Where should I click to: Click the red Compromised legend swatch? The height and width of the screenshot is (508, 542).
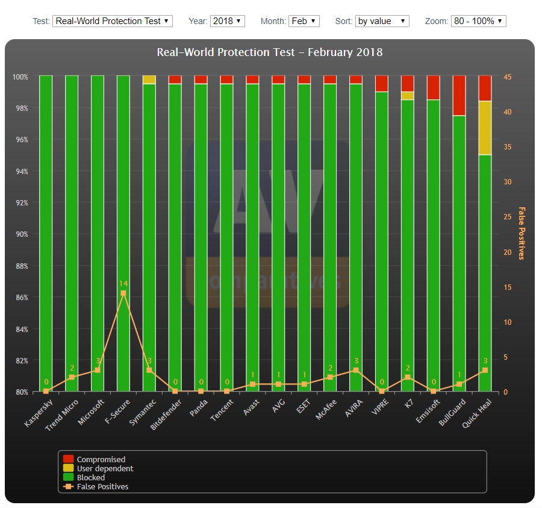[69, 459]
